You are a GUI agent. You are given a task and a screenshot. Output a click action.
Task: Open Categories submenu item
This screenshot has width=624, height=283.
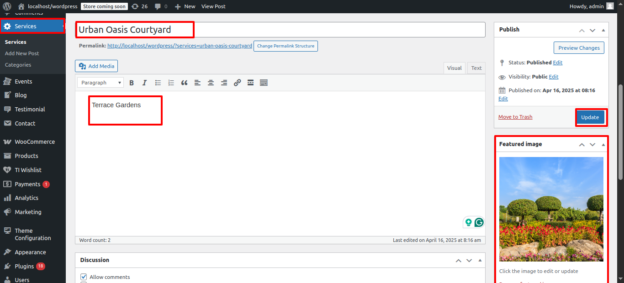tap(18, 65)
